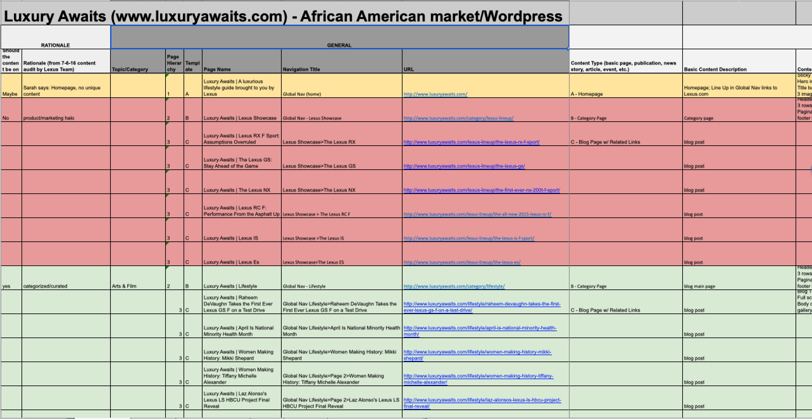The height and width of the screenshot is (419, 812).
Task: Select 'Lexus Showcase>The Lexus GS' cell
Action: tap(342, 158)
